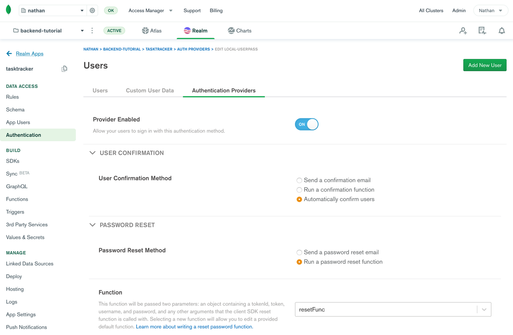
Task: Click the back arrow beside Realm Apps
Action: click(x=9, y=53)
